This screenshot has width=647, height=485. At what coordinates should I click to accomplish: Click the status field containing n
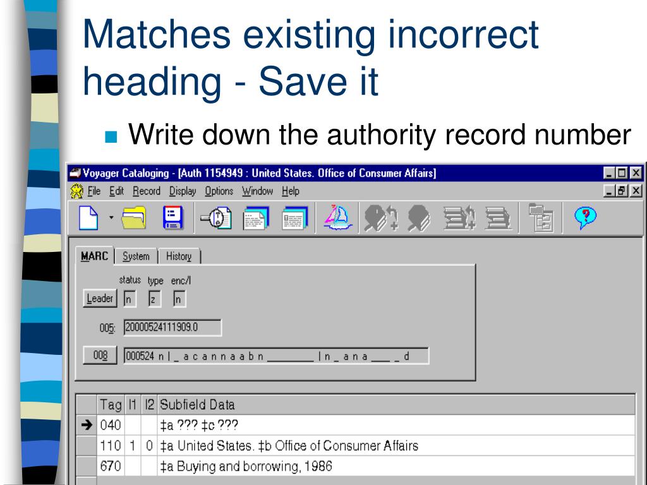coord(130,299)
